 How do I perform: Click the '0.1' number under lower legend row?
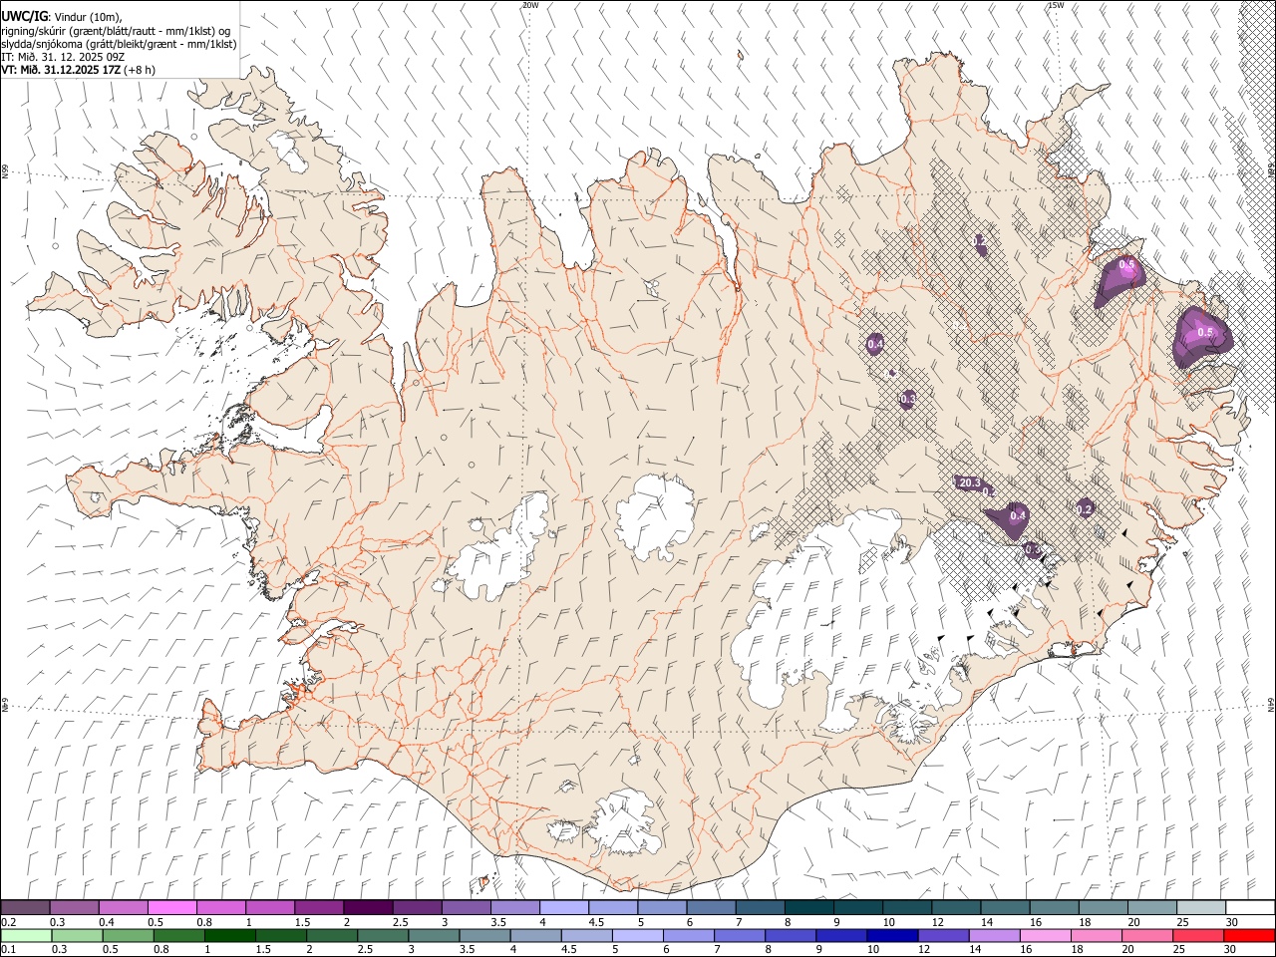[x=9, y=950]
